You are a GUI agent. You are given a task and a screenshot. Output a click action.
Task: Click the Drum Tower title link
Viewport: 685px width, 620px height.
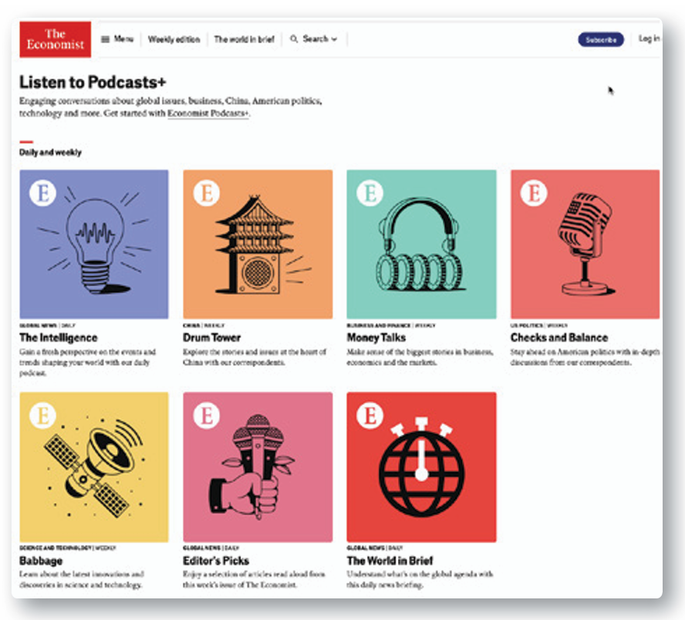(211, 338)
